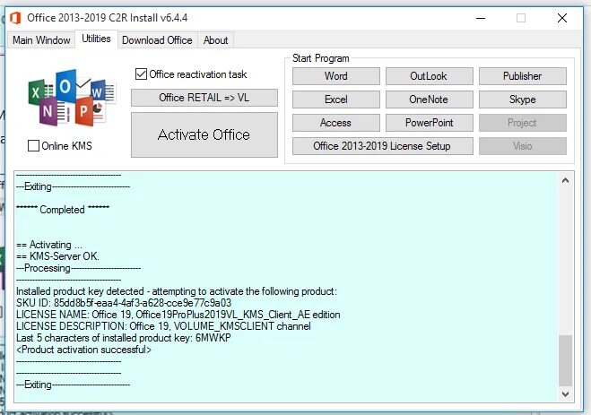The width and height of the screenshot is (591, 415).
Task: Start Skype with its button
Action: [x=523, y=99]
